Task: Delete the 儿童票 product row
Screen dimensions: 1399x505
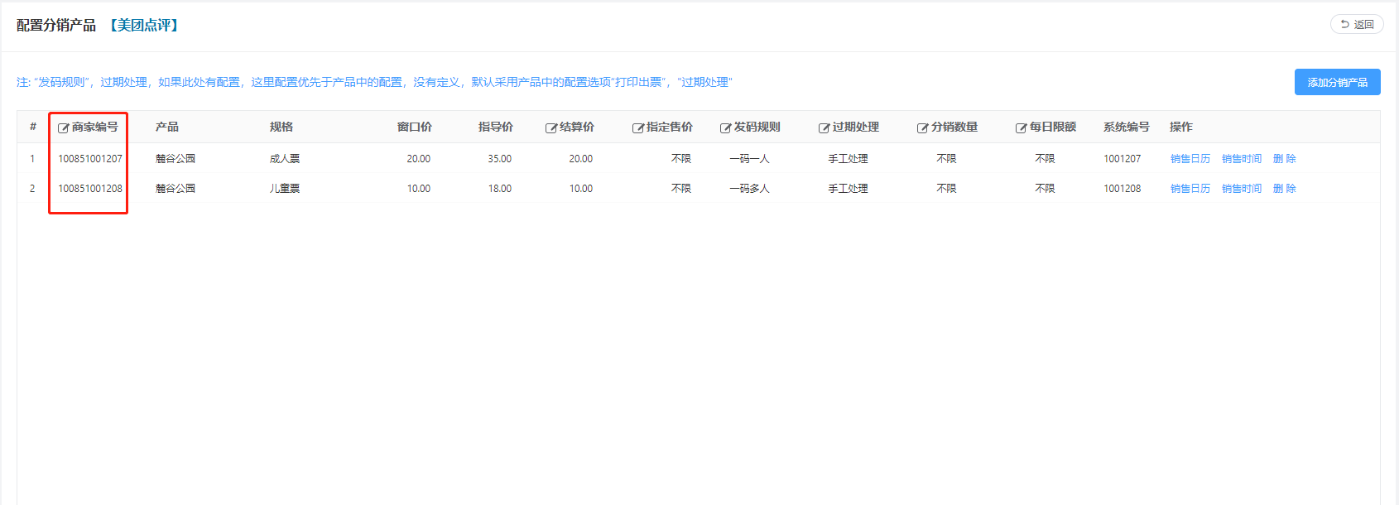Action: pyautogui.click(x=1284, y=189)
